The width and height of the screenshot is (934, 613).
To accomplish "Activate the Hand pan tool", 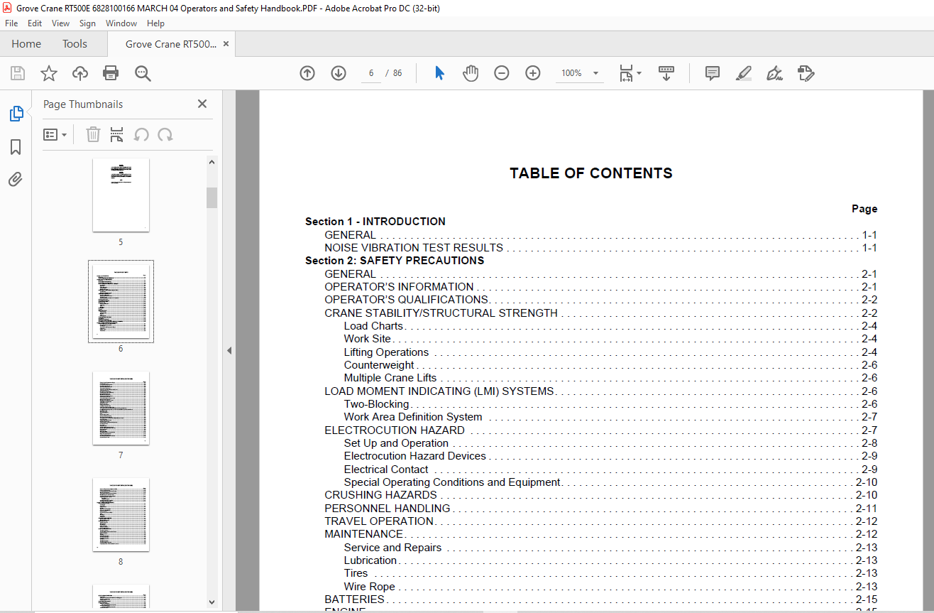I will coord(471,73).
